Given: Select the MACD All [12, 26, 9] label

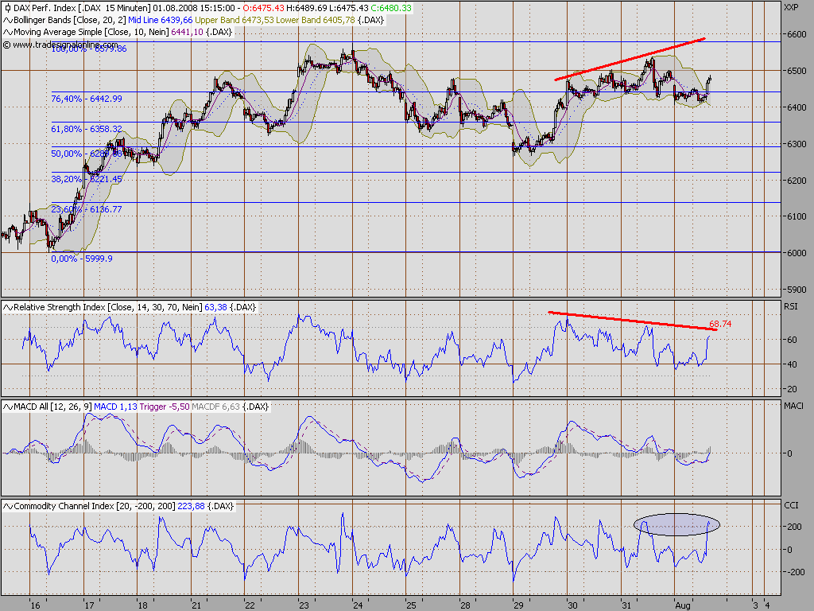Looking at the screenshot, I should tap(53, 407).
